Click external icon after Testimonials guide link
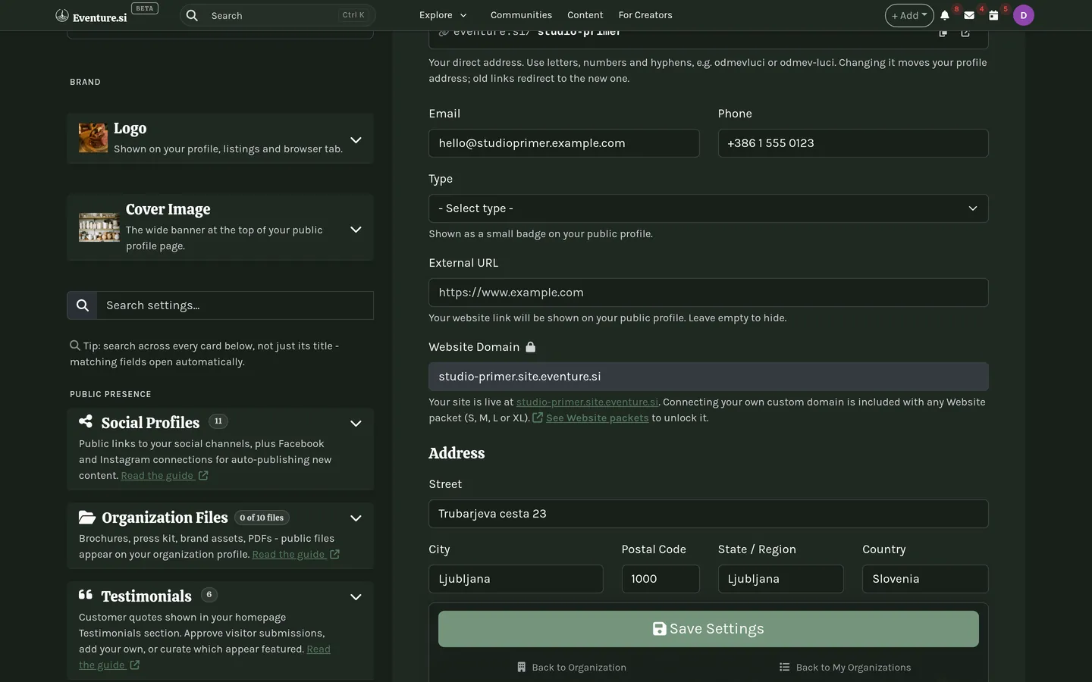1092x682 pixels. coord(135,665)
